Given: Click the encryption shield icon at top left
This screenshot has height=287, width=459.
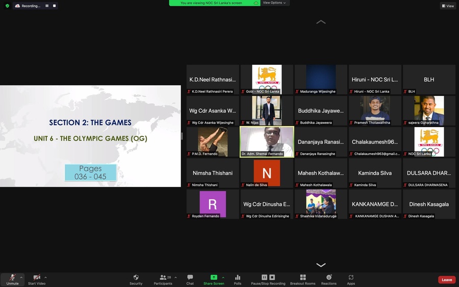Looking at the screenshot, I should (x=7, y=6).
